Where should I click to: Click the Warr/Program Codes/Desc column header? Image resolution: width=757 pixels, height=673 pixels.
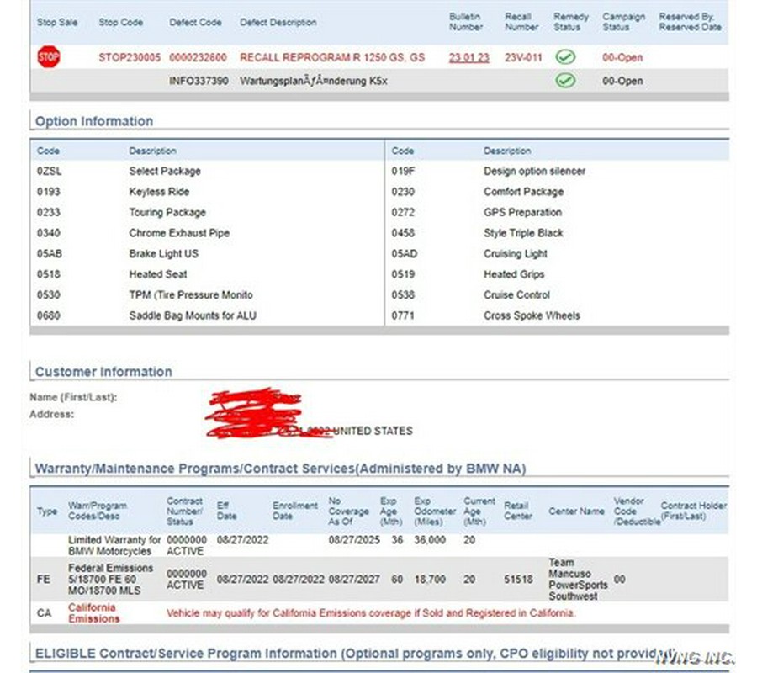click(98, 511)
